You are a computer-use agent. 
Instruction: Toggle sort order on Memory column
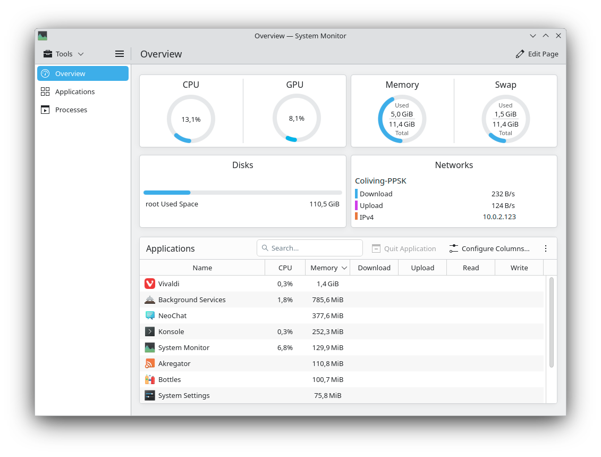[327, 268]
